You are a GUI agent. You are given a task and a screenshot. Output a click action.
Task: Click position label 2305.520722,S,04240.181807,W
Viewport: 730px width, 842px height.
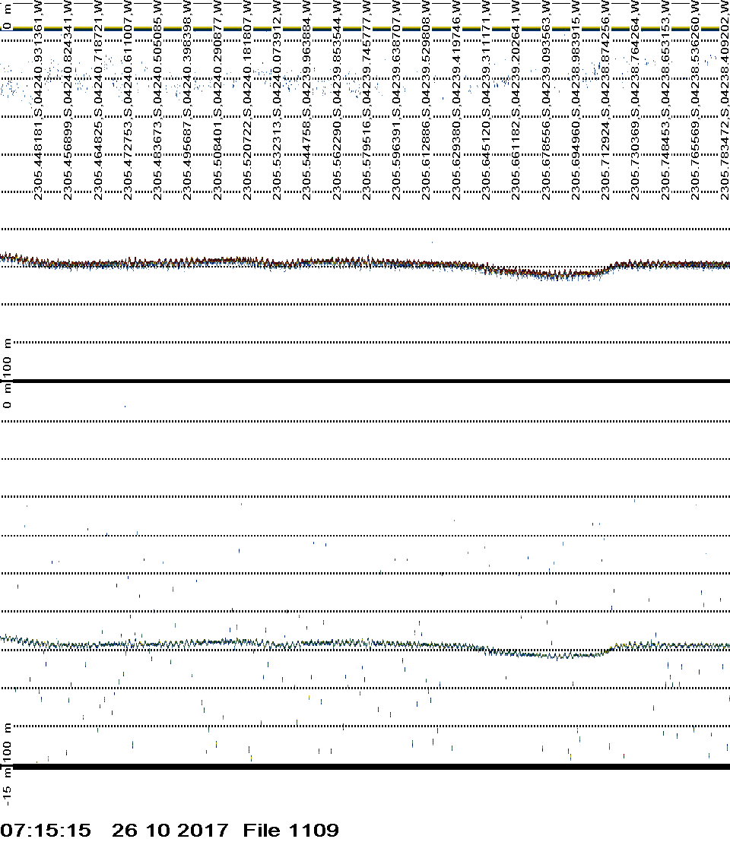[247, 100]
